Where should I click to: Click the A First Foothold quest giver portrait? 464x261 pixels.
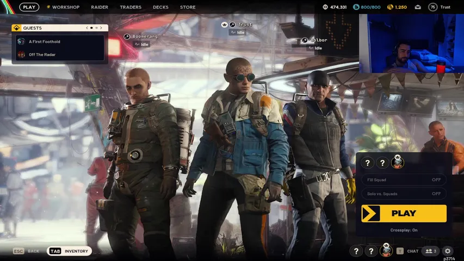point(21,41)
